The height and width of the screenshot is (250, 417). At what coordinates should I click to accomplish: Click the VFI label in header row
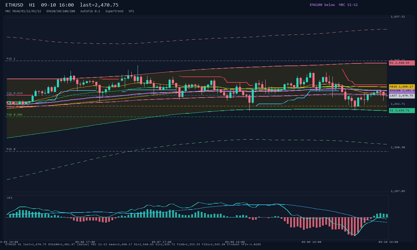(131, 11)
